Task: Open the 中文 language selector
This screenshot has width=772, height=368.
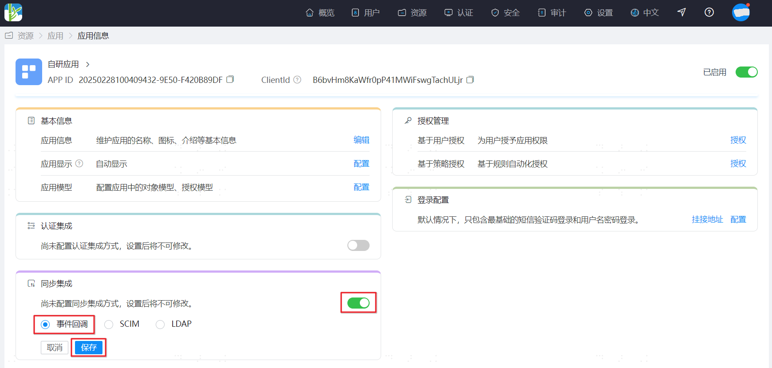Action: [x=645, y=13]
